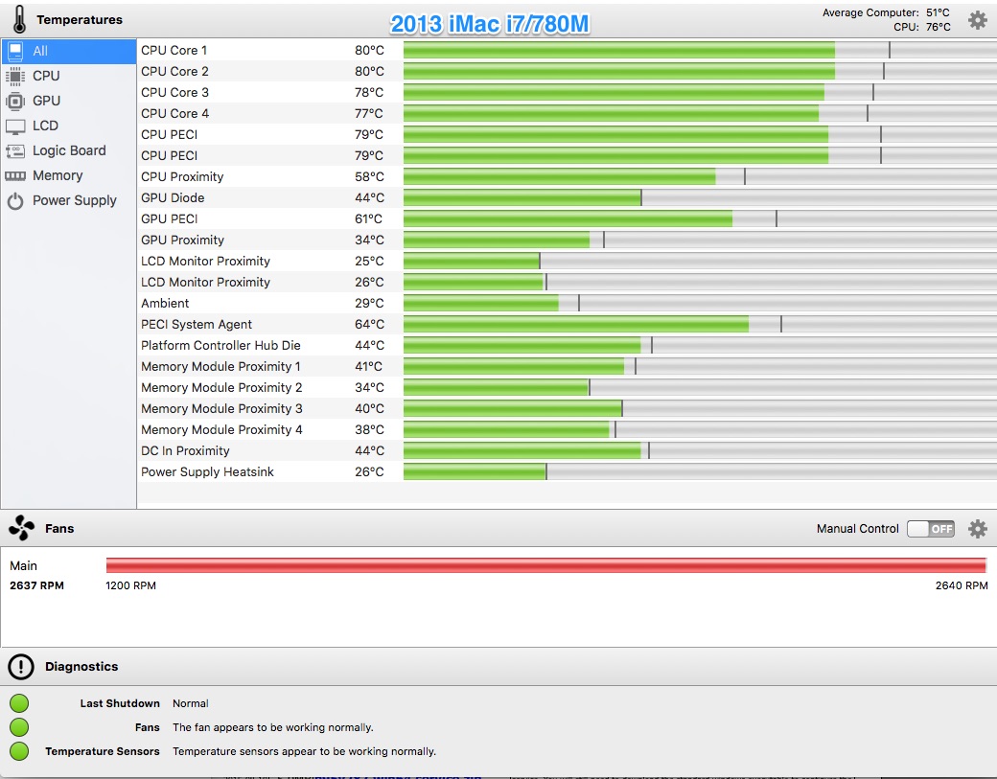Image resolution: width=997 pixels, height=779 pixels.
Task: Select Memory Module Proximity 2 row
Action: 568,387
